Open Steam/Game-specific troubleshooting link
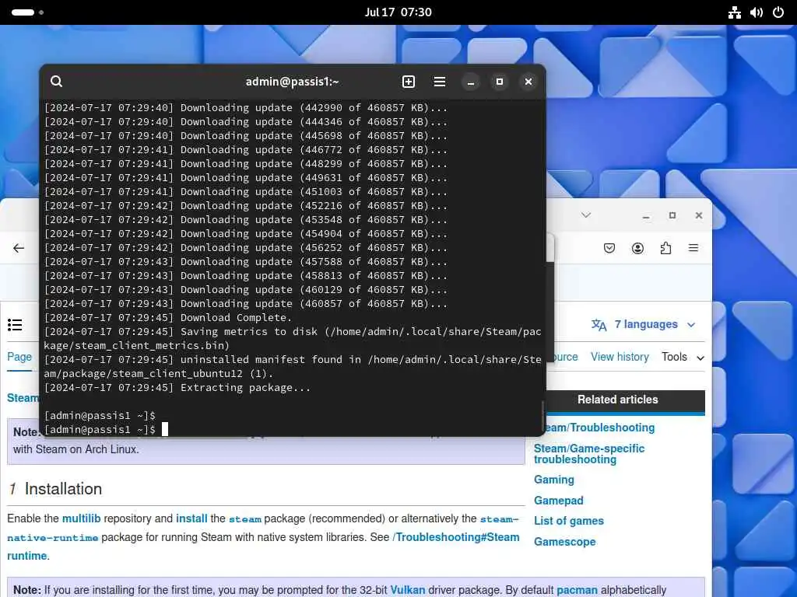797x597 pixels. coord(589,454)
